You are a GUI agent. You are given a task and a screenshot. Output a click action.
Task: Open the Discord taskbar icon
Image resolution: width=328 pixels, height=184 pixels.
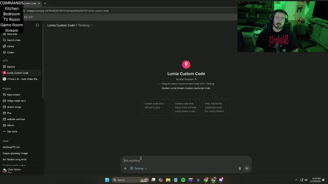click(x=221, y=180)
